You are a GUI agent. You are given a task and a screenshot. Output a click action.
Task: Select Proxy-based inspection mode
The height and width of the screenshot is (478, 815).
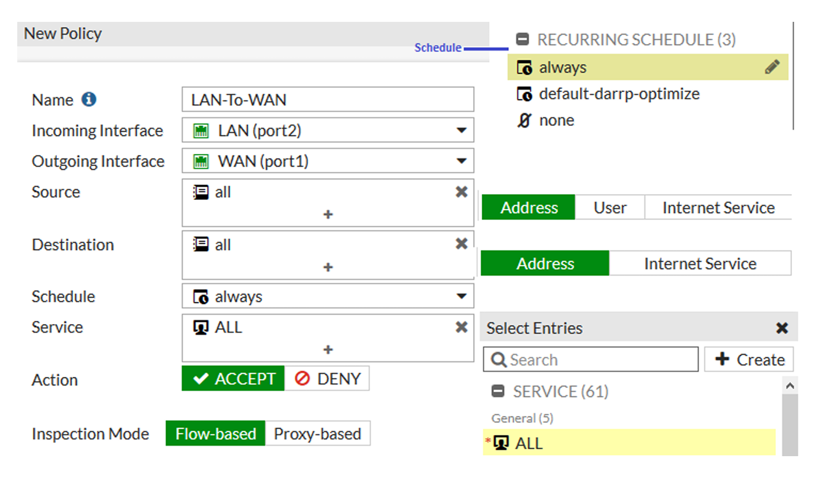[x=318, y=434]
